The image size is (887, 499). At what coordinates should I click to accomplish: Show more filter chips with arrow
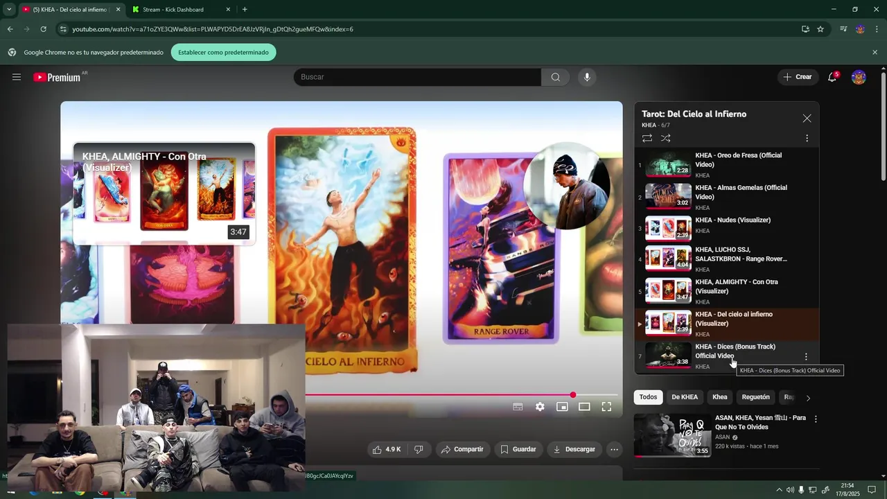point(808,398)
